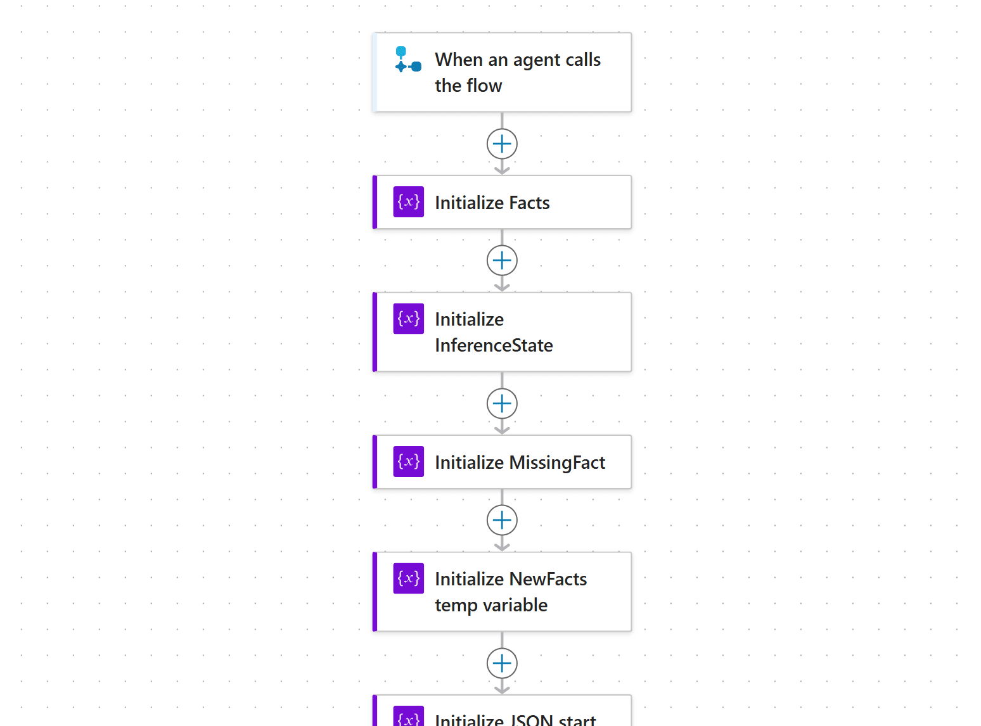Viewport: 981px width, 726px height.
Task: Click the variable icon on Initialize Facts
Action: [x=409, y=202]
